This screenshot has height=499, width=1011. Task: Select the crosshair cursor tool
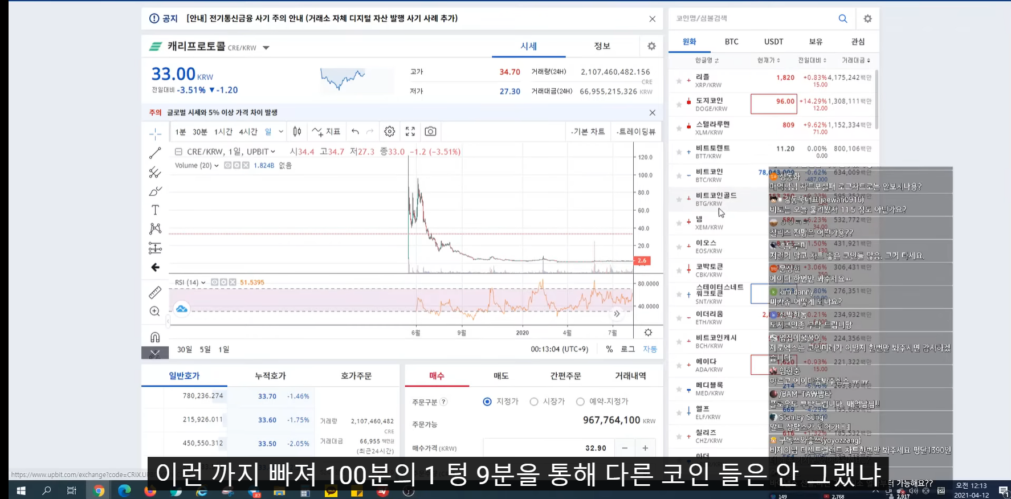[155, 134]
